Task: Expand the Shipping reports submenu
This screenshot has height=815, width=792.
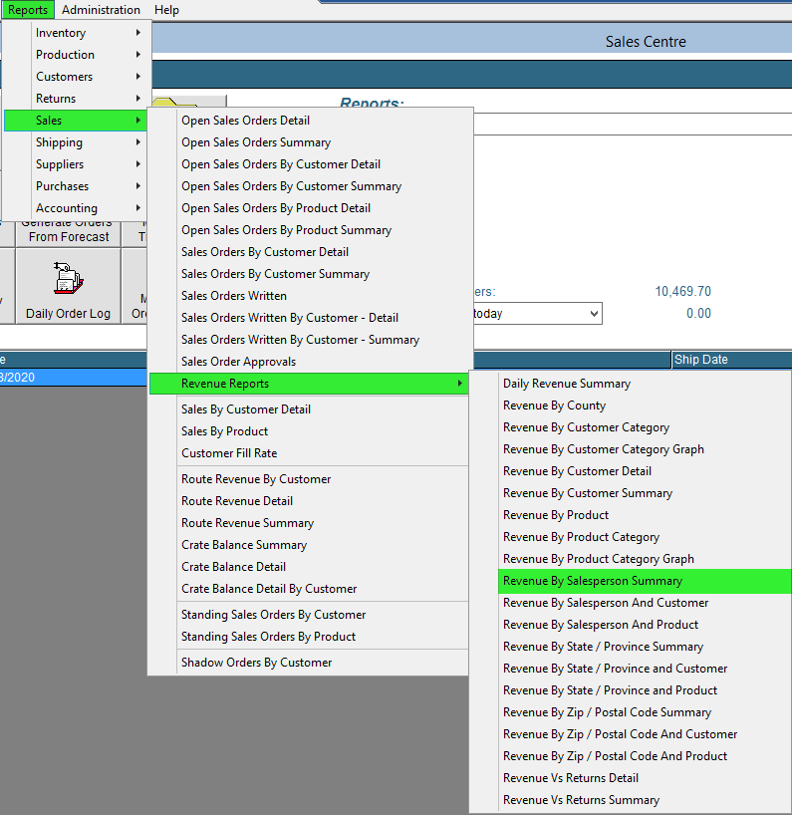Action: pyautogui.click(x=77, y=142)
